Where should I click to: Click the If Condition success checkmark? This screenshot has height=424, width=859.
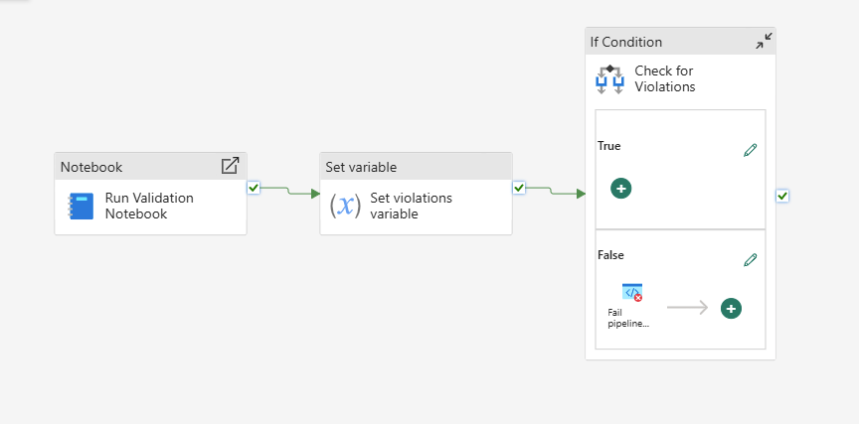(782, 196)
